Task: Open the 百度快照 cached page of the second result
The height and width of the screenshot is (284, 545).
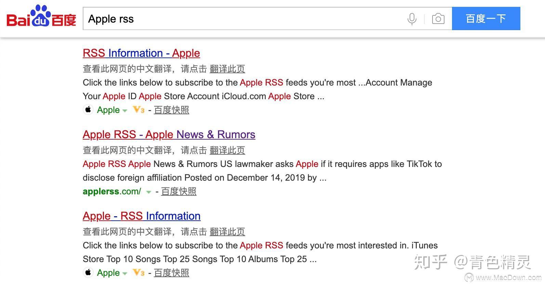Action: click(x=178, y=191)
